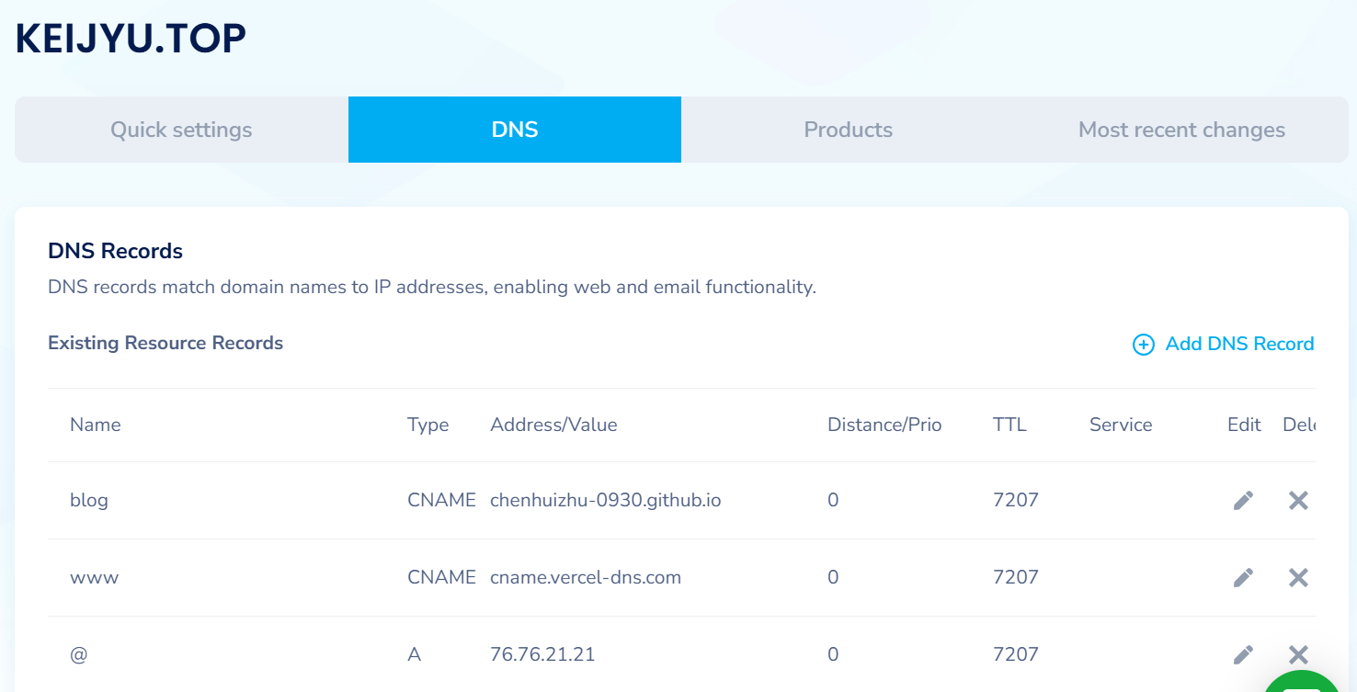Select the www record name
Screen dimensions: 1357x692
pyautogui.click(x=95, y=578)
